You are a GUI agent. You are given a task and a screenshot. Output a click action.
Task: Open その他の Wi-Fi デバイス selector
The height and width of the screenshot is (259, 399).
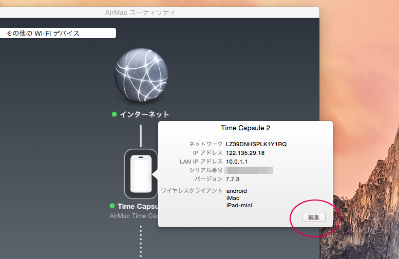coord(58,33)
